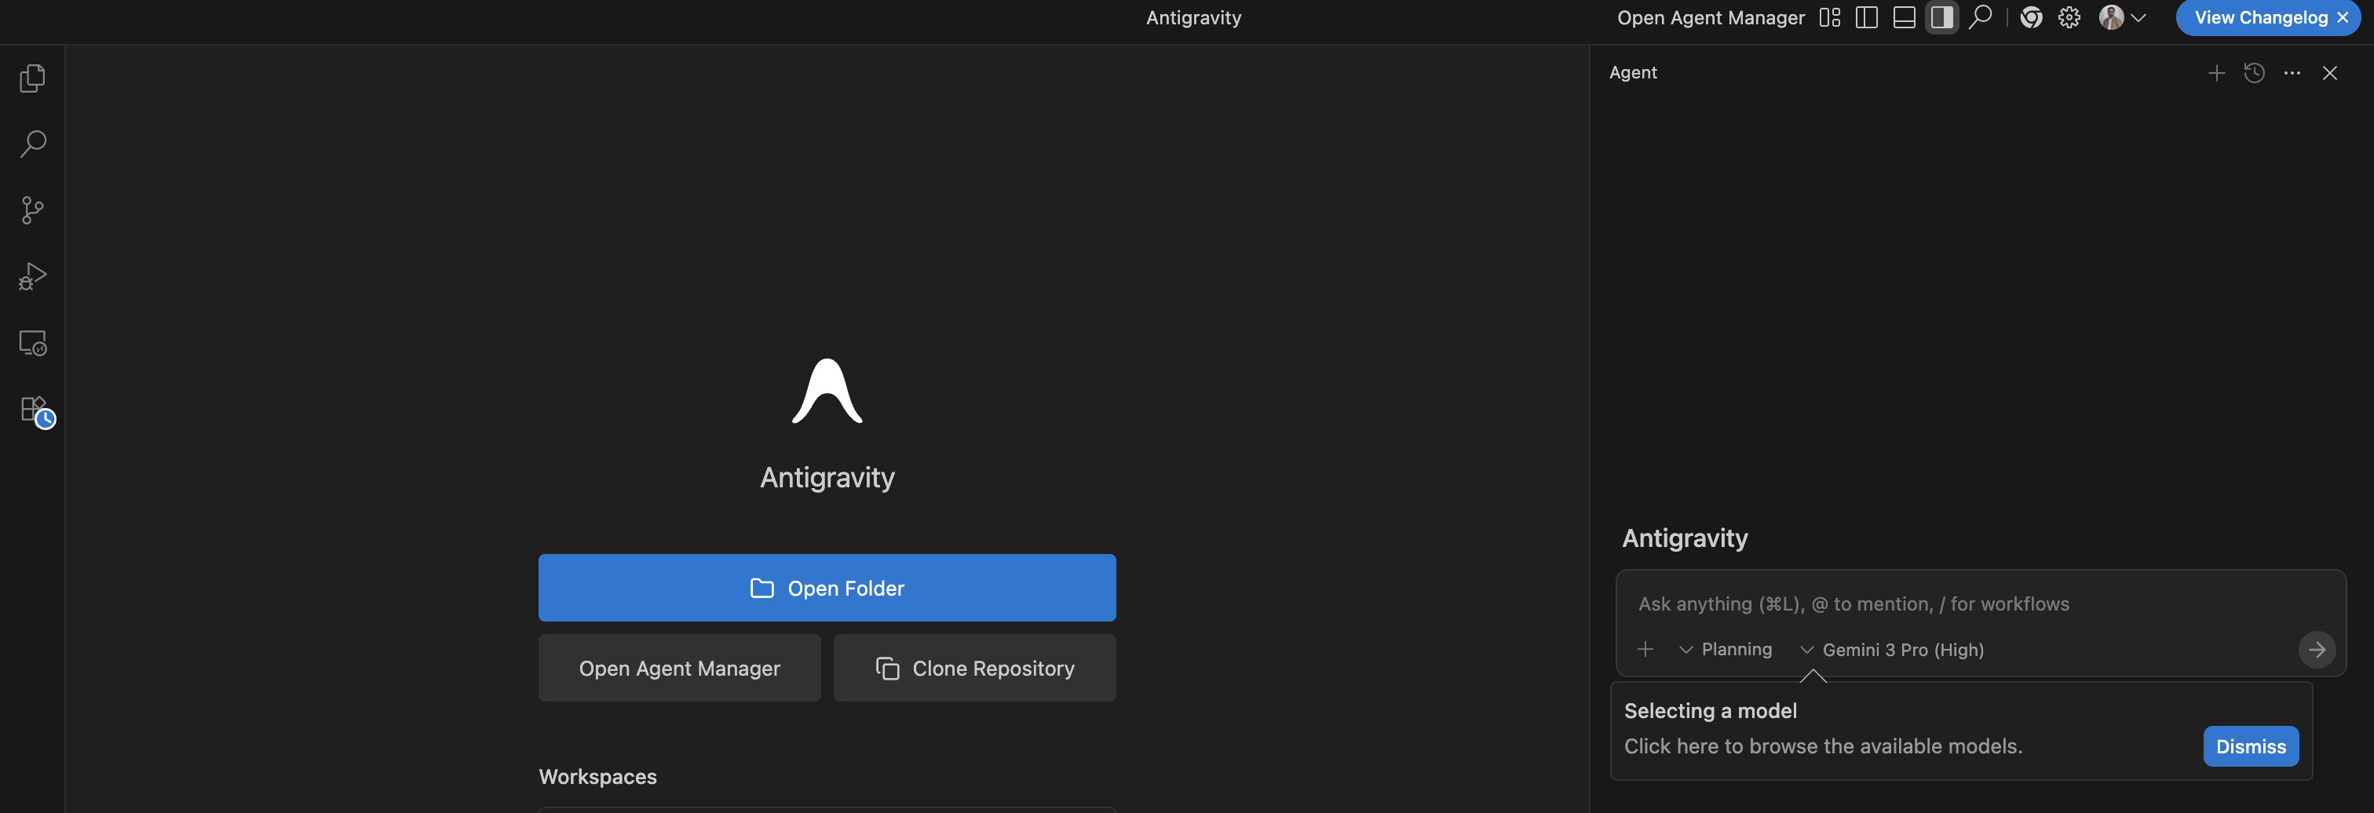Toggle the primary sidebar layout

click(x=1866, y=17)
